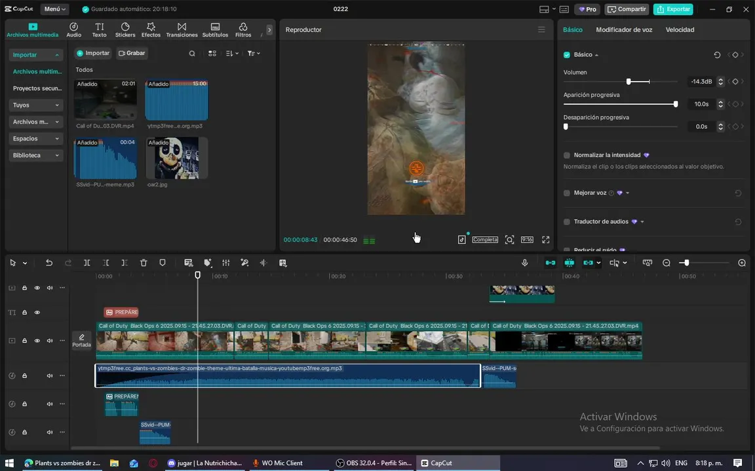Zoom out the timeline
The width and height of the screenshot is (755, 471).
point(667,262)
